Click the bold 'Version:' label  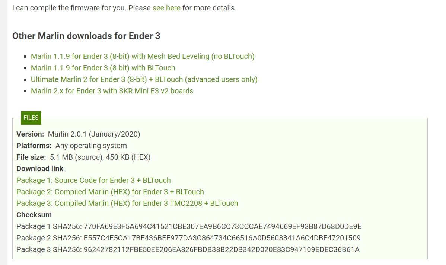point(30,134)
